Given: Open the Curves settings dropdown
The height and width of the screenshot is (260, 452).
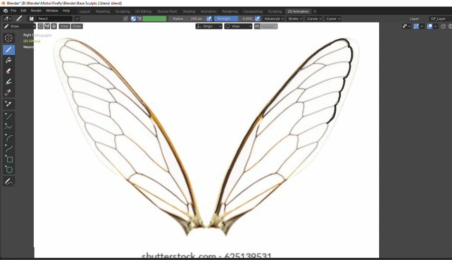Looking at the screenshot, I should coord(314,19).
